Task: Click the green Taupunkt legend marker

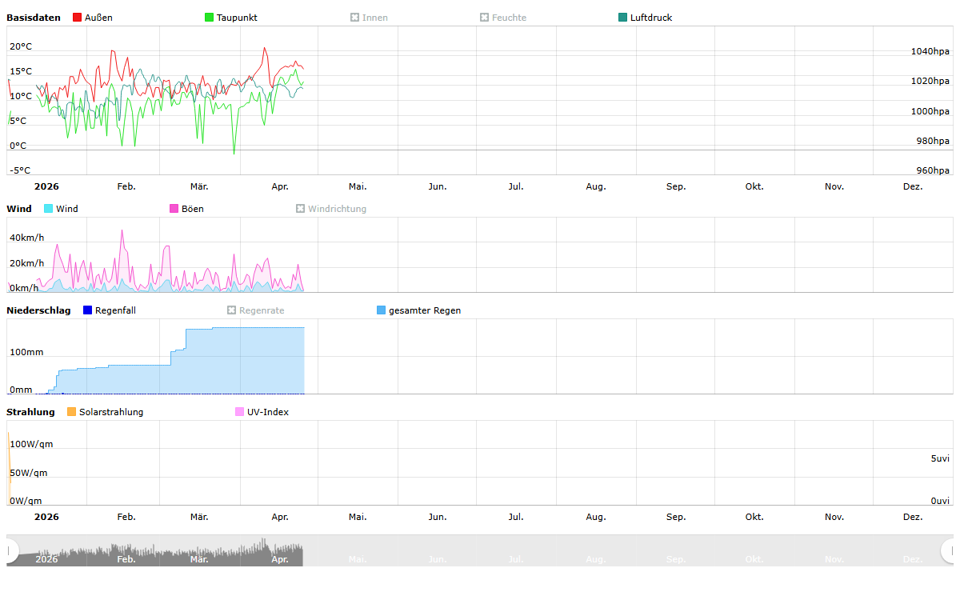Action: pyautogui.click(x=210, y=18)
